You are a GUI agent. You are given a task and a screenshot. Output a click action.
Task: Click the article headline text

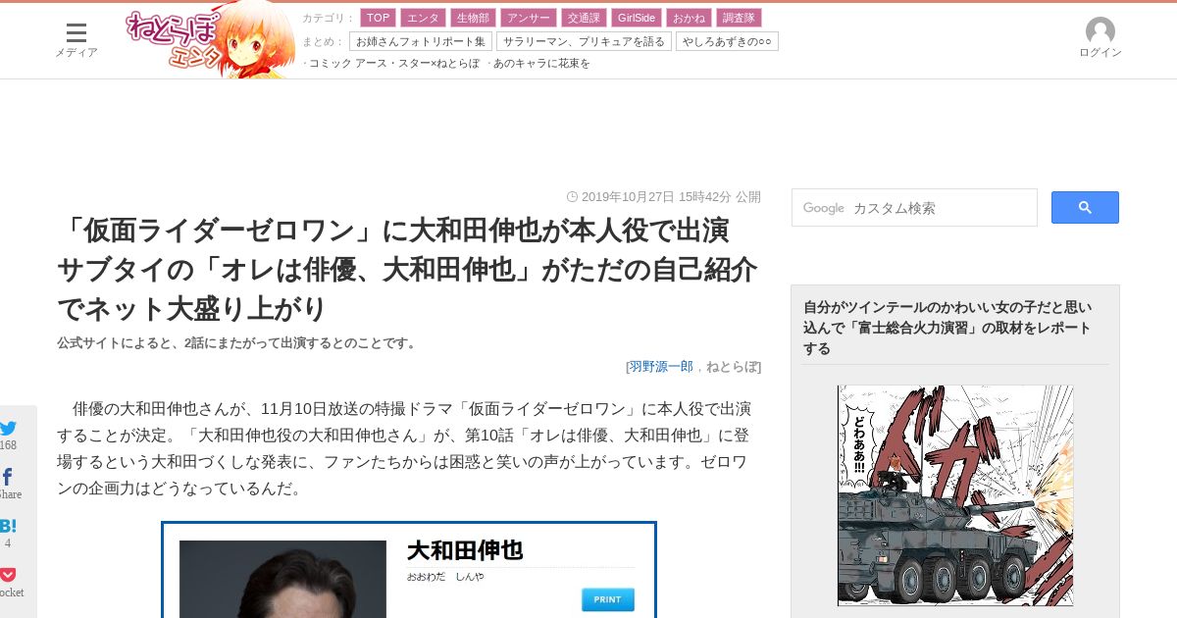click(407, 269)
